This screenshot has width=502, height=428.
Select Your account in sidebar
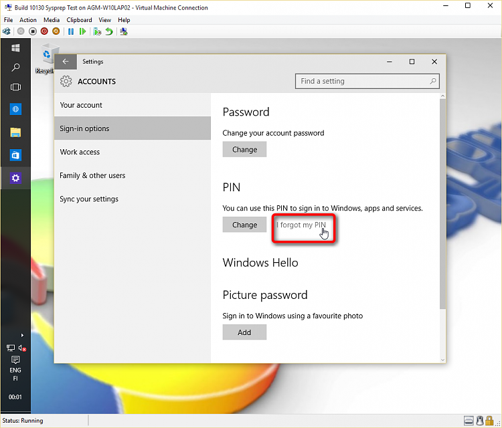[x=133, y=105]
